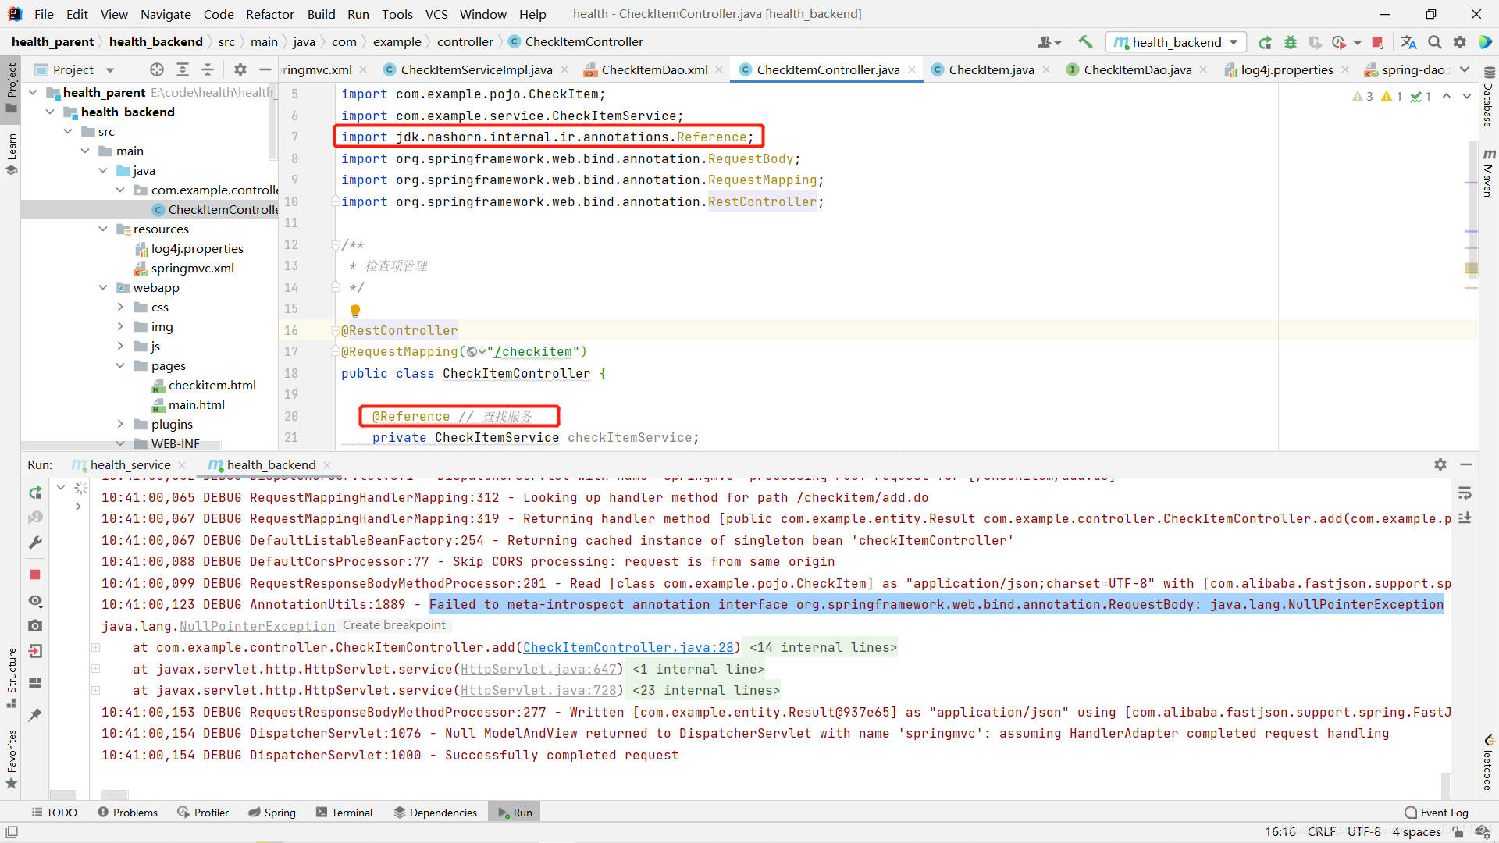Profile the app with the profiler clock icon
Viewport: 1499px width, 843px height.
pos(1340,42)
